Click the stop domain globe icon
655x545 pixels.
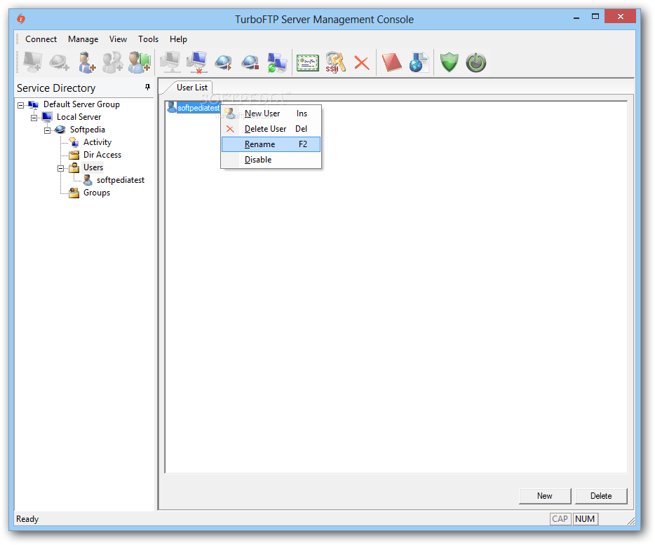coord(250,62)
